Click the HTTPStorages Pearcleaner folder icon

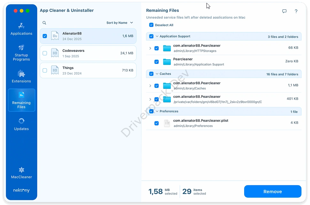click(x=167, y=48)
